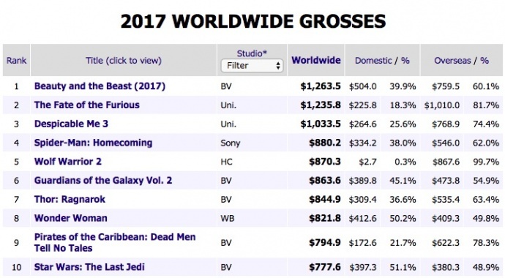Screen dimensions: 505x278
Task: Open Guardians of the Galaxy Vol. 2
Action: coord(103,180)
